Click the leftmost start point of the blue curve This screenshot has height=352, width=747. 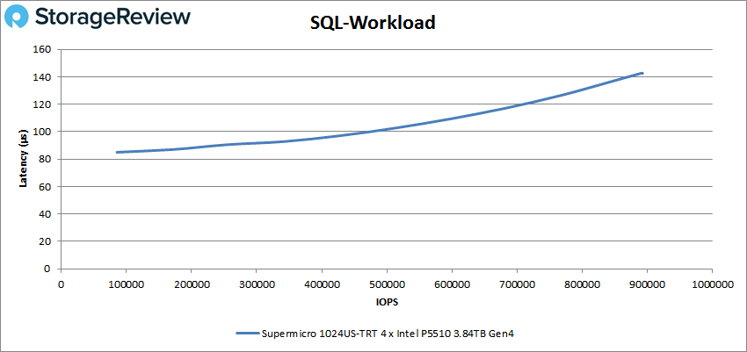[117, 152]
